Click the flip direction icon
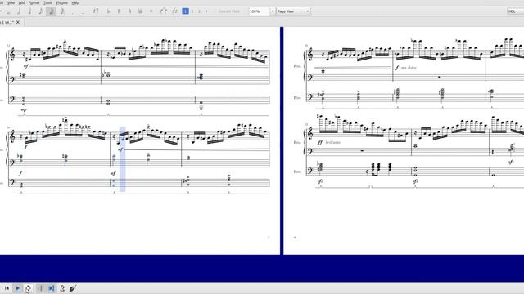524x294 pixels. pos(174,11)
